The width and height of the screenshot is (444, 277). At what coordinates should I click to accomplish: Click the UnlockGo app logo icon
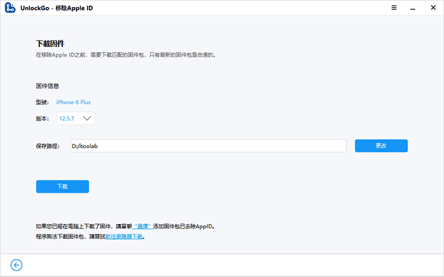[x=10, y=7]
